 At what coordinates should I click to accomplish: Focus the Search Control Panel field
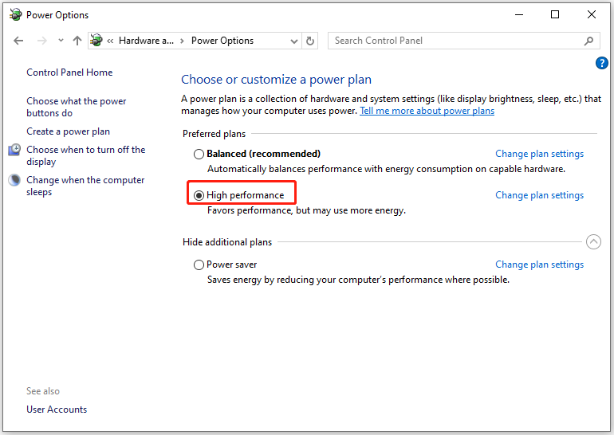[x=456, y=41]
